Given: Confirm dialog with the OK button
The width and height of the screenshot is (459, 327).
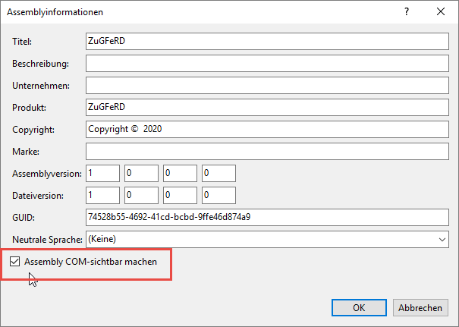Looking at the screenshot, I should (359, 307).
